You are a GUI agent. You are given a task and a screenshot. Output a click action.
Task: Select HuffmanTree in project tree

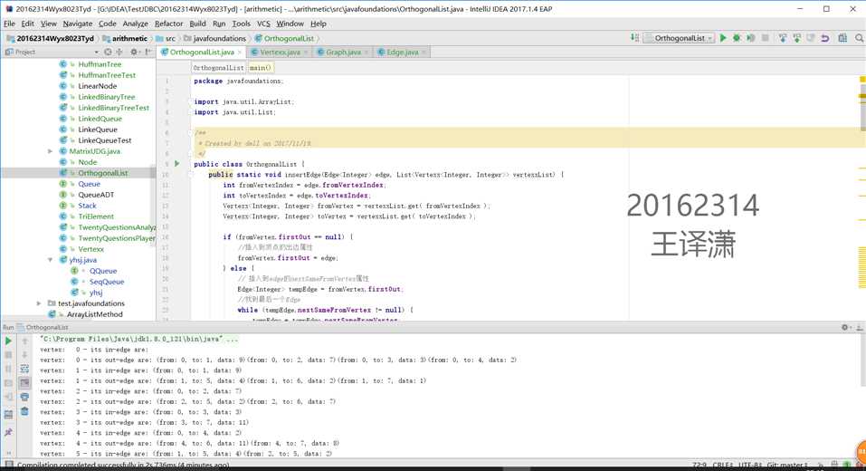pyautogui.click(x=100, y=64)
